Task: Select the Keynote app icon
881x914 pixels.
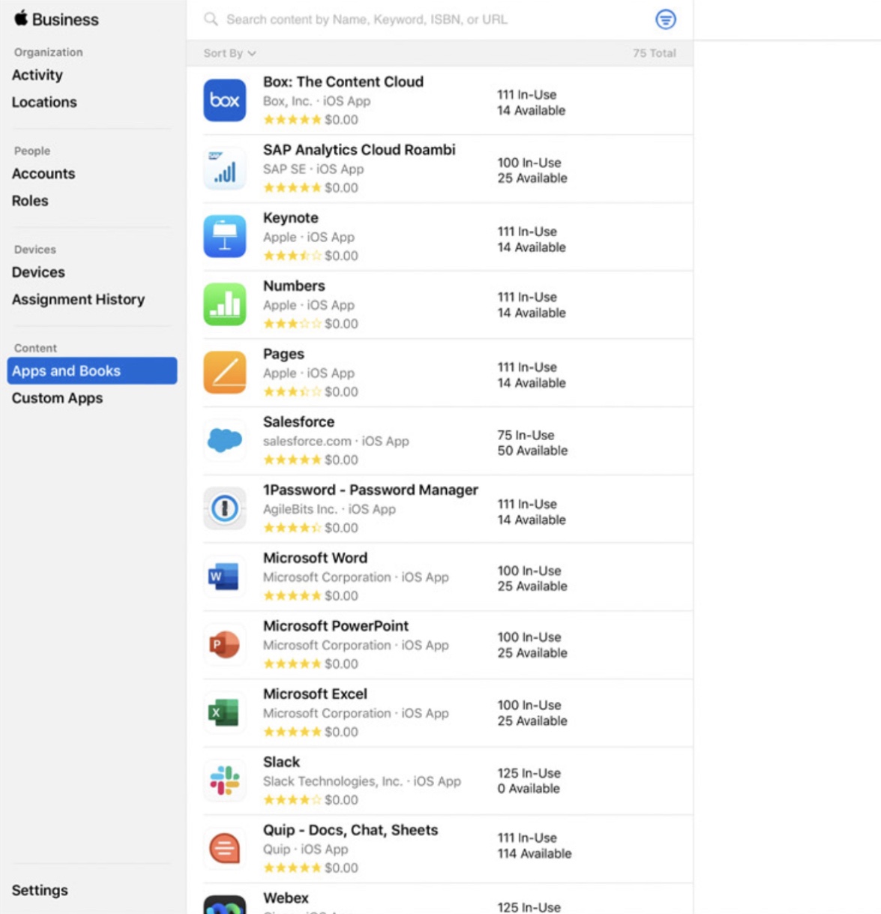Action: [x=224, y=236]
